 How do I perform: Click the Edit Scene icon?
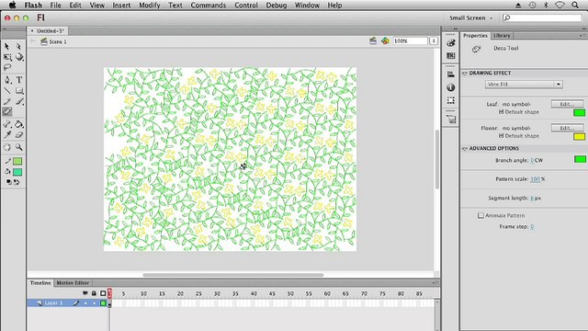click(373, 40)
